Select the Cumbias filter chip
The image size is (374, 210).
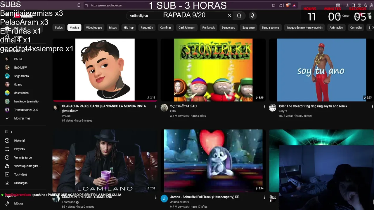point(166,27)
